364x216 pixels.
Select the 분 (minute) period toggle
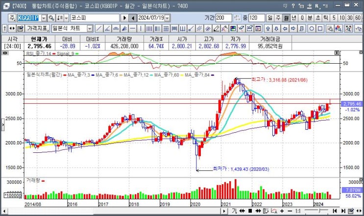(310, 18)
